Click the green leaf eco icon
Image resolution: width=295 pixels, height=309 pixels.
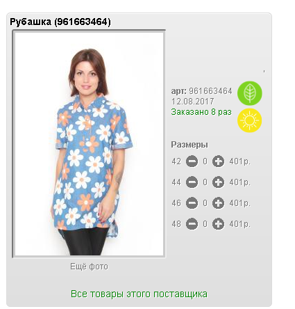click(250, 93)
